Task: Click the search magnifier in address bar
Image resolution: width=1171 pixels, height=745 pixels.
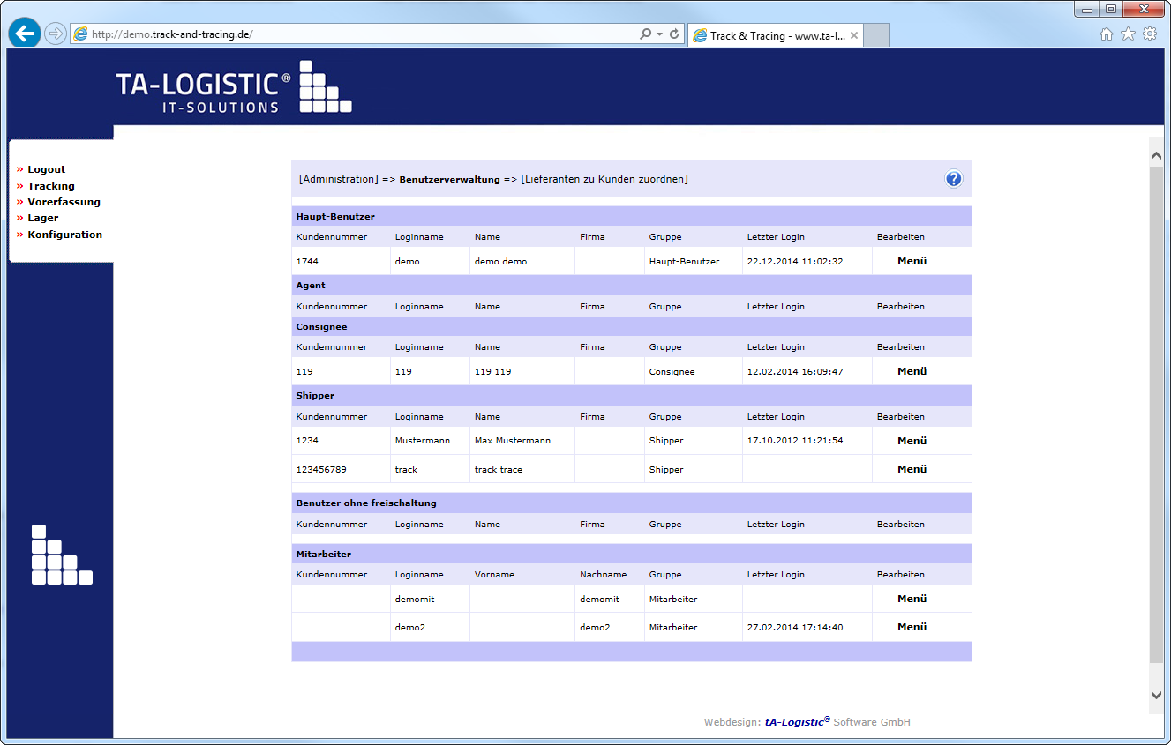Action: (x=646, y=34)
